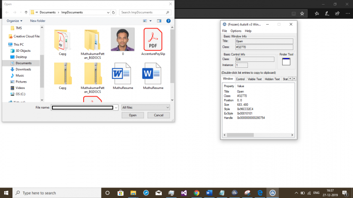Switch to the Visible Text tab
Screen dimensions: 353x198
[x=255, y=79]
